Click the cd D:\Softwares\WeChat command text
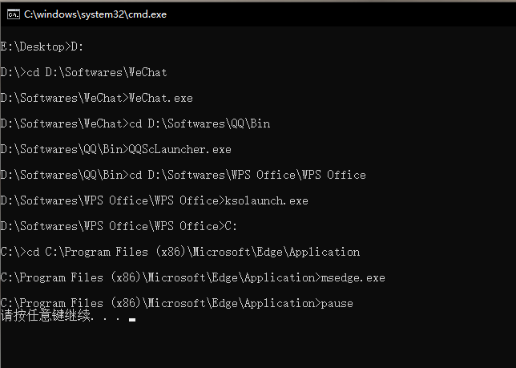This screenshot has height=368, width=516. [97, 72]
